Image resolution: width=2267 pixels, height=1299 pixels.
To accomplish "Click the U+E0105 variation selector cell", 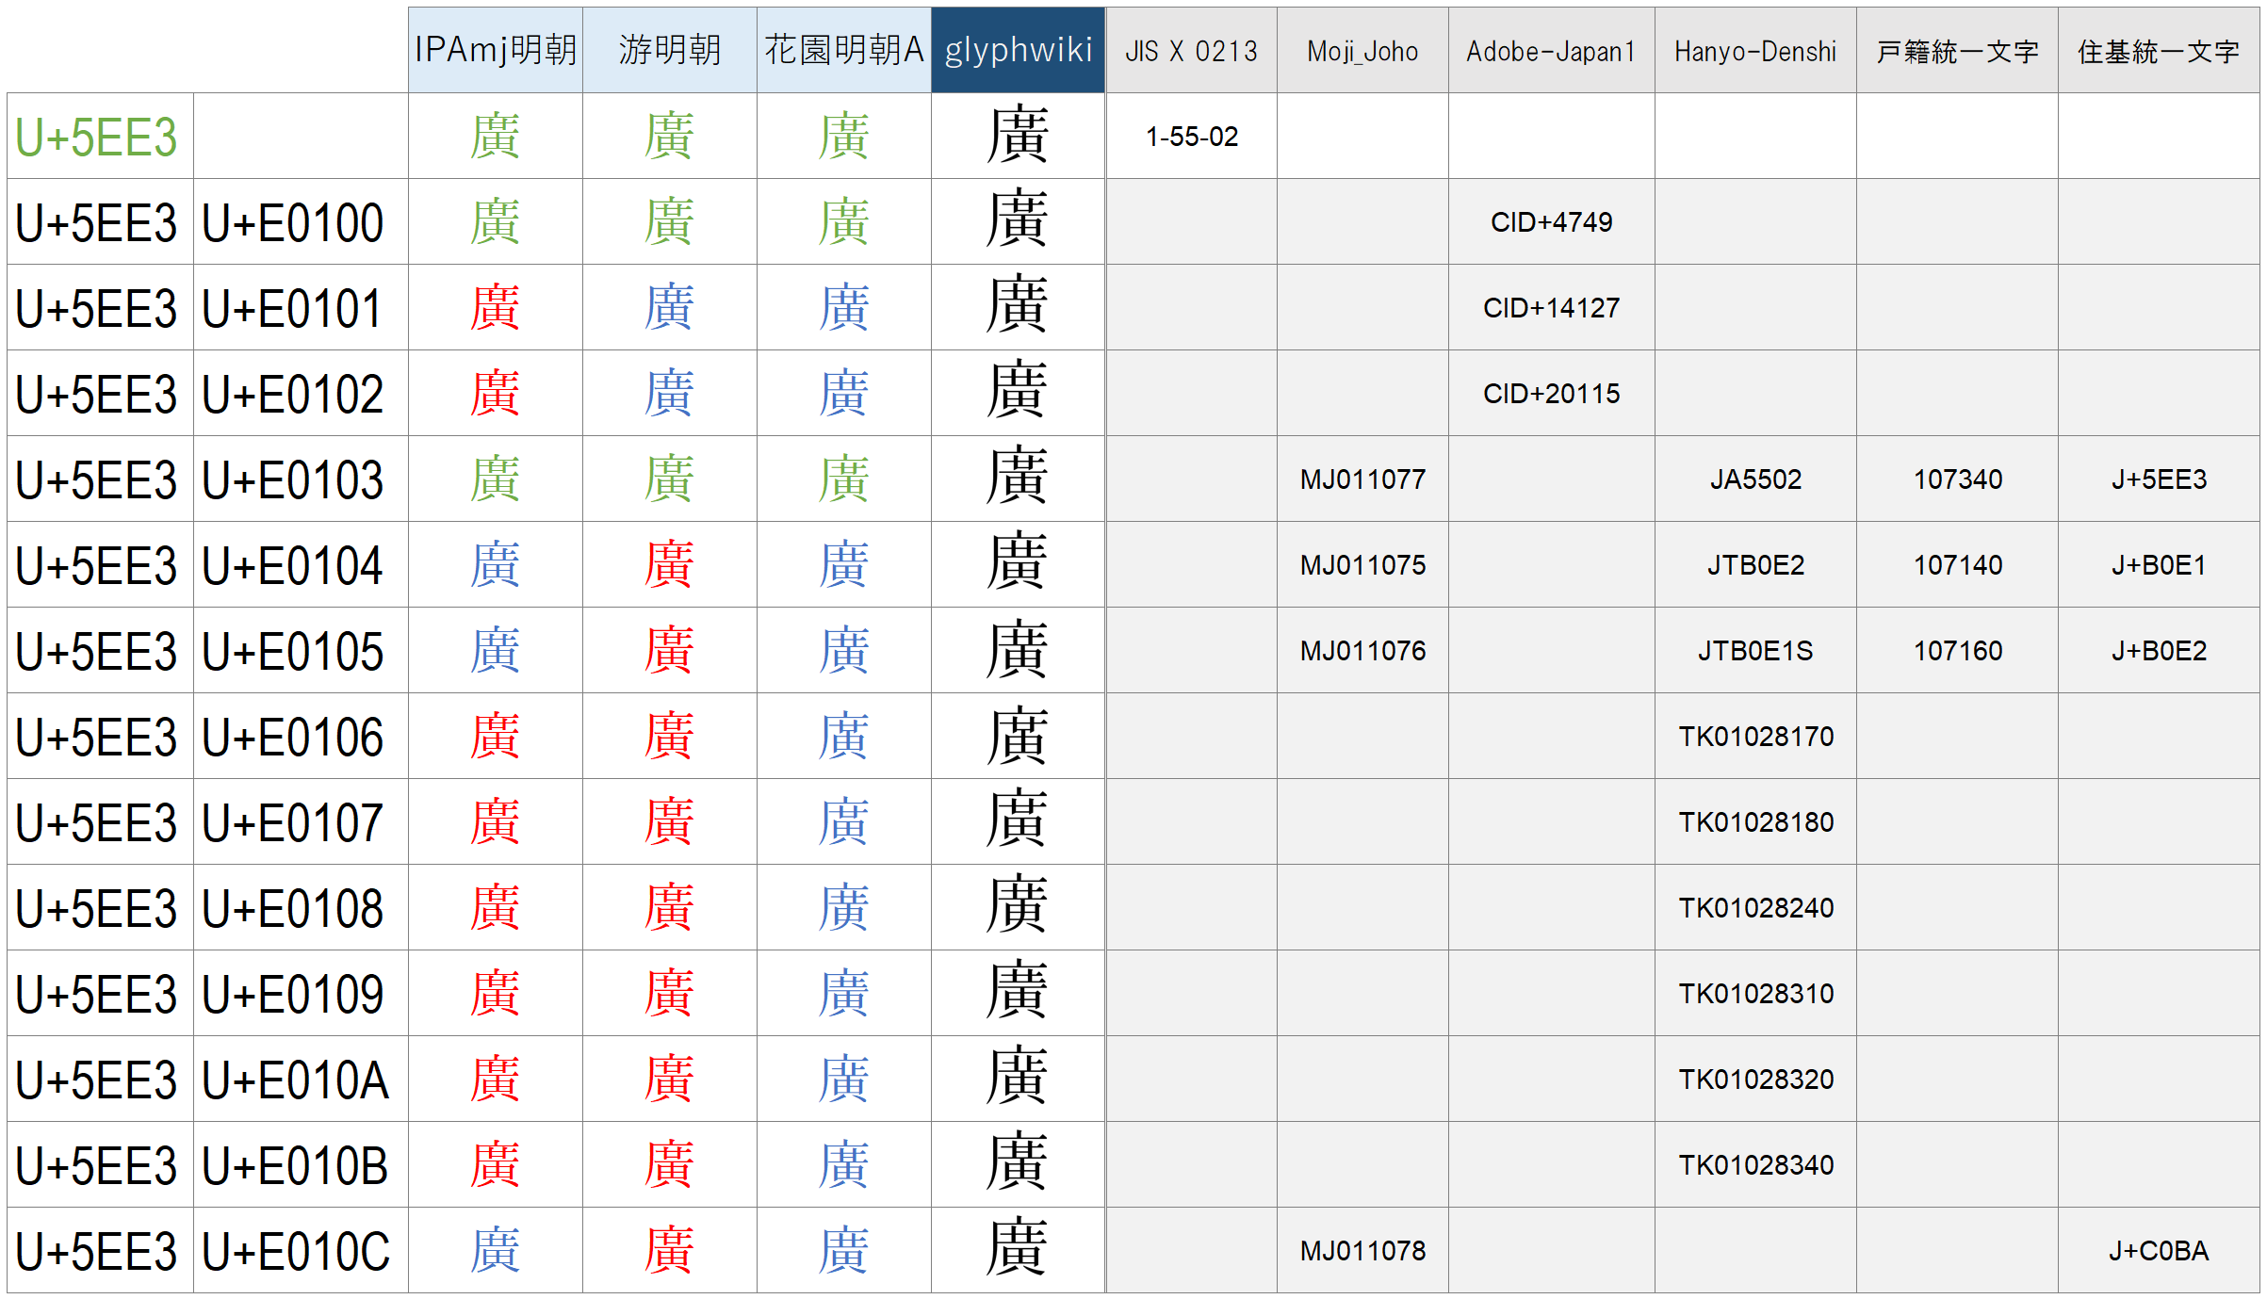I will (301, 650).
